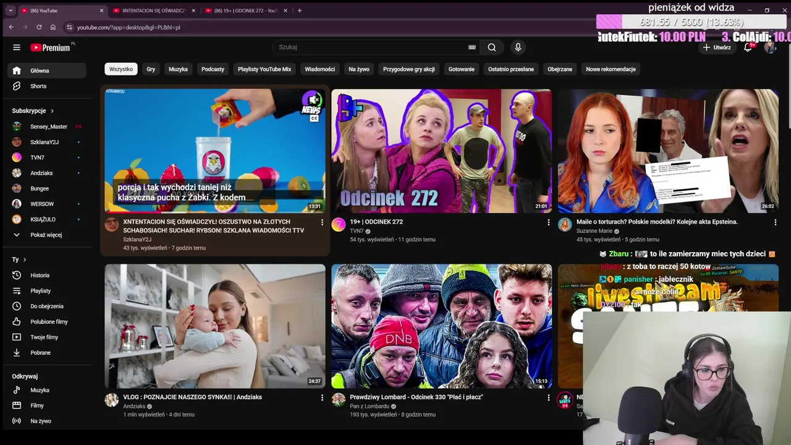
Task: Select the Wszystko filter chip
Action: coord(121,69)
